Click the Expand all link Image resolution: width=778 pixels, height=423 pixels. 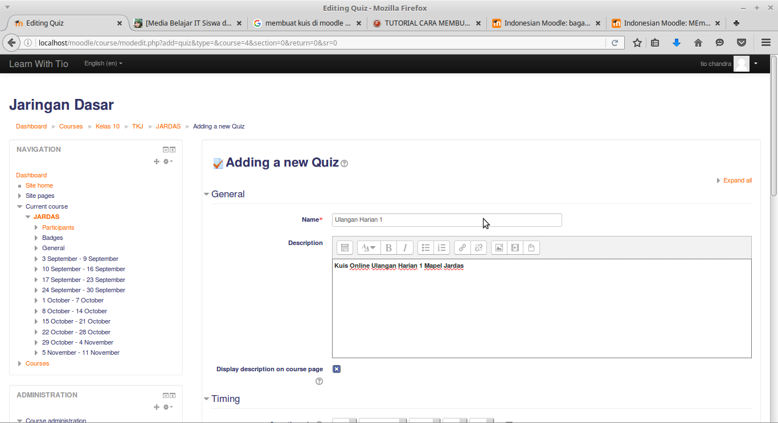[x=737, y=180]
